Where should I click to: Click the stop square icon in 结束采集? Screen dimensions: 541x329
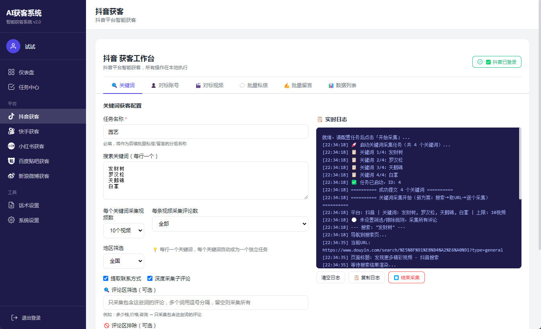[396, 278]
